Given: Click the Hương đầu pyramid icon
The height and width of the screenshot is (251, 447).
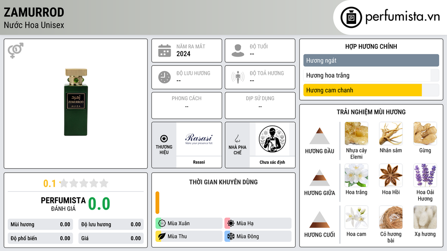Looking at the screenshot, I should tap(320, 136).
